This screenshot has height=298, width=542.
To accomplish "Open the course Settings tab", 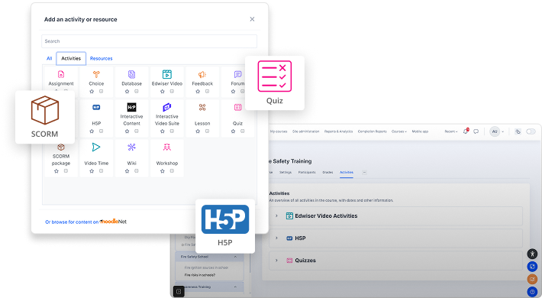I will pyautogui.click(x=286, y=173).
